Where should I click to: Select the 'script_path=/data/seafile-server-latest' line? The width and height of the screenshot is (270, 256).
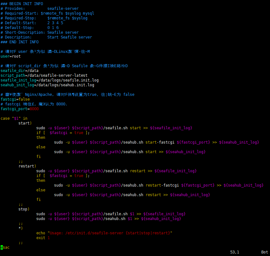(44, 75)
